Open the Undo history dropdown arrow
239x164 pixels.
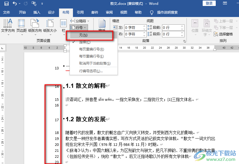pos(20,3)
